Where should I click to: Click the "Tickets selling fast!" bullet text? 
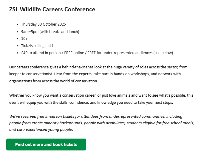click(37, 46)
